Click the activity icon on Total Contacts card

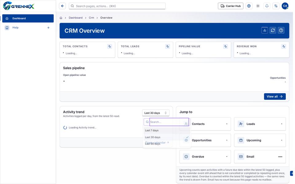click(x=109, y=46)
